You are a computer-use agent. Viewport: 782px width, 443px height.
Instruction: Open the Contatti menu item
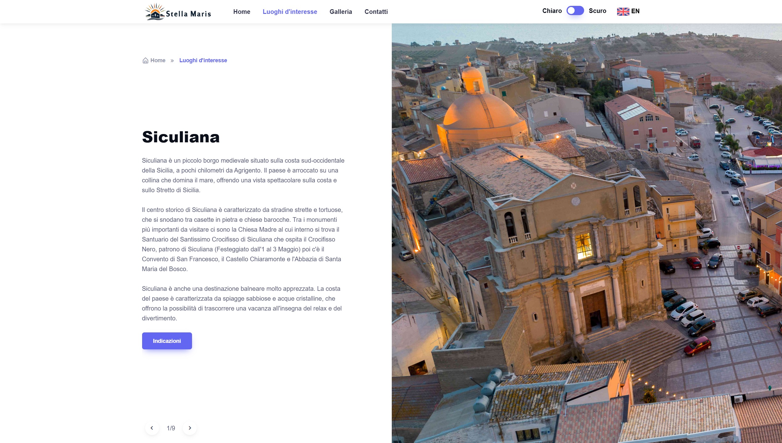pyautogui.click(x=376, y=12)
